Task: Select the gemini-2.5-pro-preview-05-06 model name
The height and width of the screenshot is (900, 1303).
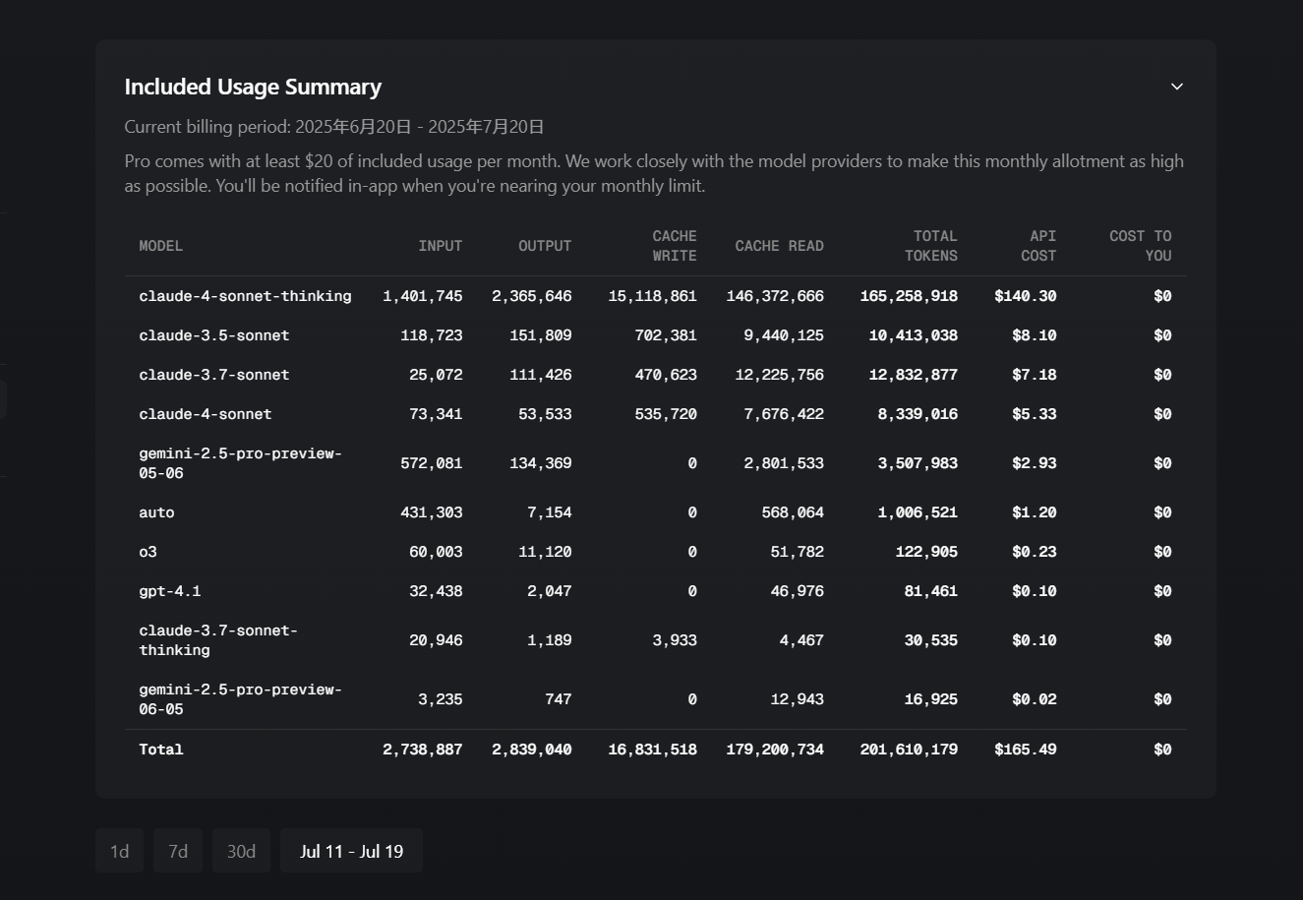Action: click(x=241, y=463)
